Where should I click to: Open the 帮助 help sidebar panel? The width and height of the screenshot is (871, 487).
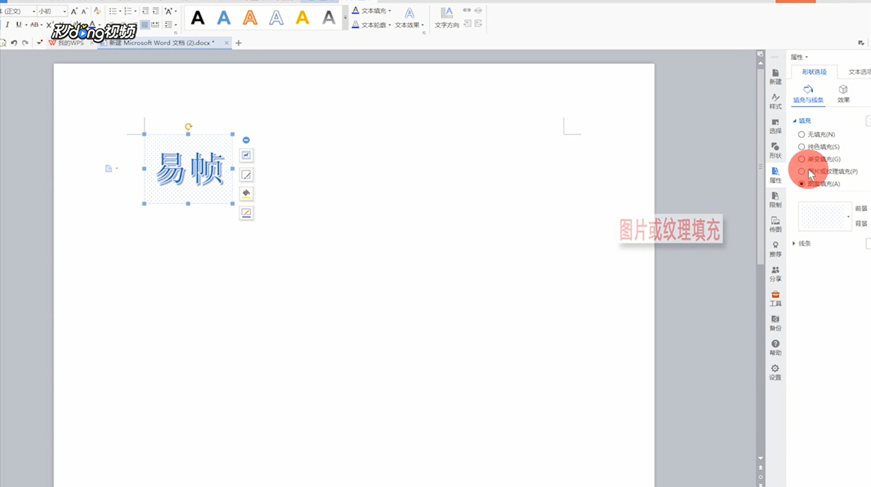775,348
